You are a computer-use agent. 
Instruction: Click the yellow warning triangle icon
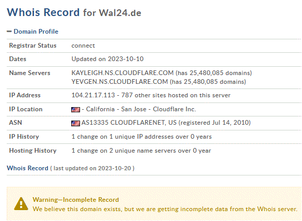coord(21,203)
